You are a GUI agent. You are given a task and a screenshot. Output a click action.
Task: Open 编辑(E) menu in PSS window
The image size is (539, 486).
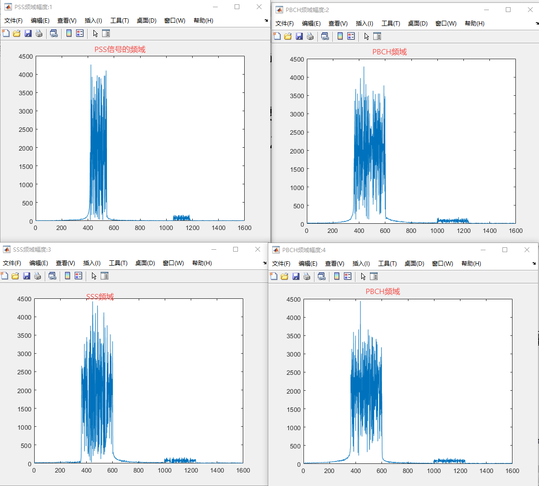[40, 21]
